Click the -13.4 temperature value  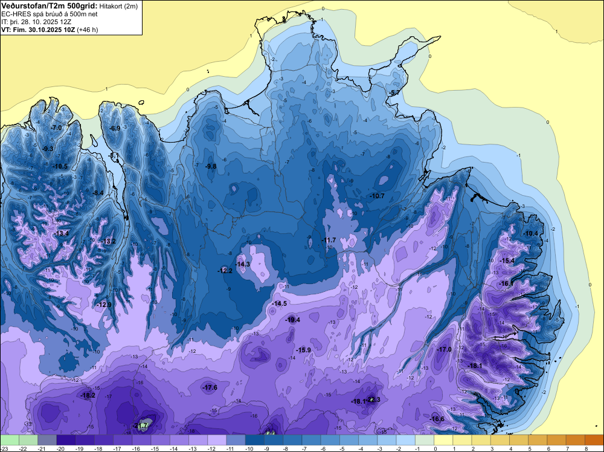tap(62, 233)
